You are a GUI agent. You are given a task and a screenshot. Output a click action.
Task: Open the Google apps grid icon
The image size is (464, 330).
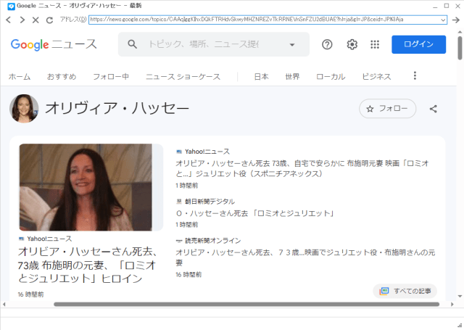375,44
